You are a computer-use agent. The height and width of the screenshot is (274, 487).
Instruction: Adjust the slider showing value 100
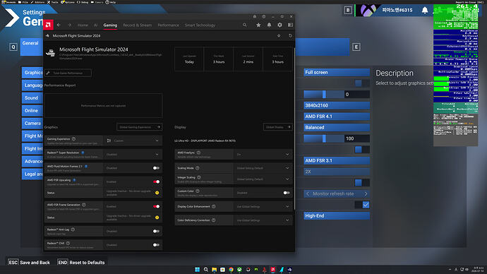(324, 138)
